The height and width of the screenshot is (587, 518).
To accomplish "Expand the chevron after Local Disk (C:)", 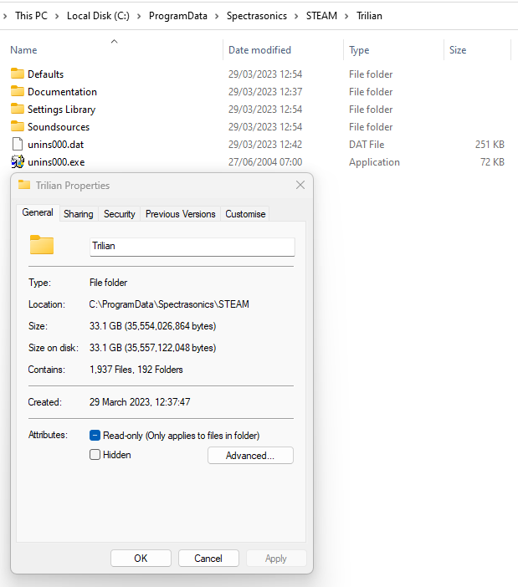I will [x=139, y=16].
